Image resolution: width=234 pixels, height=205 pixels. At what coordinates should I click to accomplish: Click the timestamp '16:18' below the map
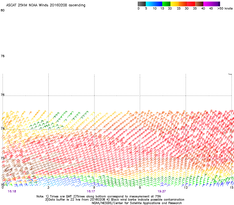[12, 191]
